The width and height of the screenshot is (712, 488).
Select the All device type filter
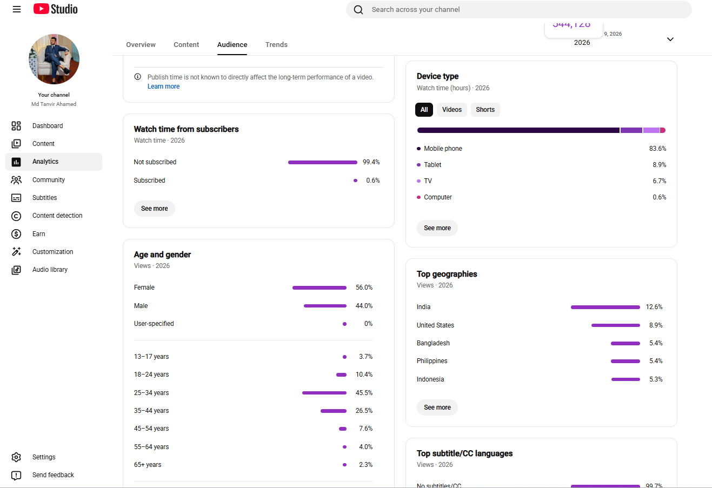pyautogui.click(x=424, y=110)
